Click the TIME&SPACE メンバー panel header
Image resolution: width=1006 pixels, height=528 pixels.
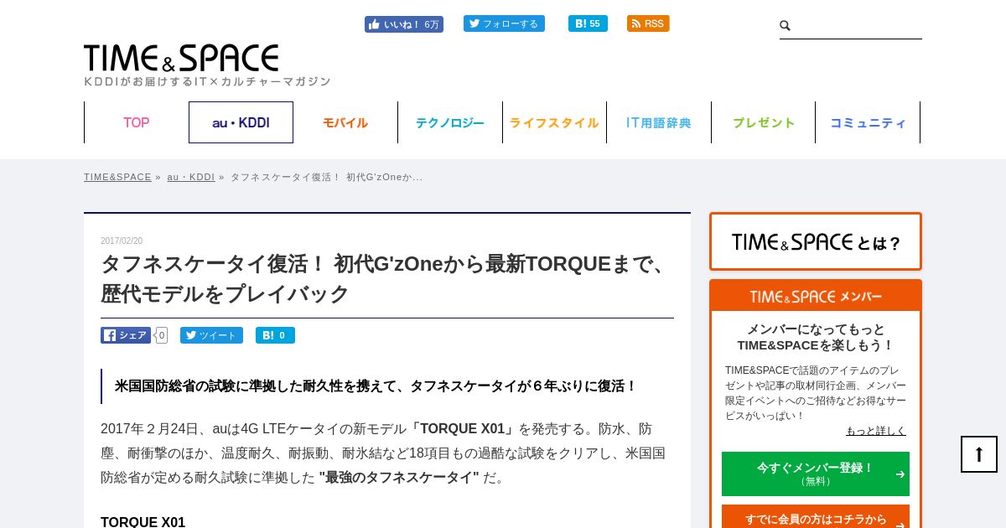[x=816, y=297]
